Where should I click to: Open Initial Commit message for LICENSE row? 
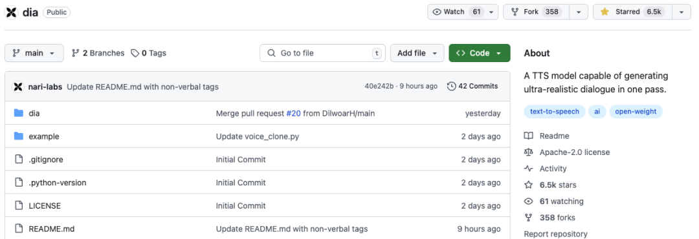coord(241,206)
